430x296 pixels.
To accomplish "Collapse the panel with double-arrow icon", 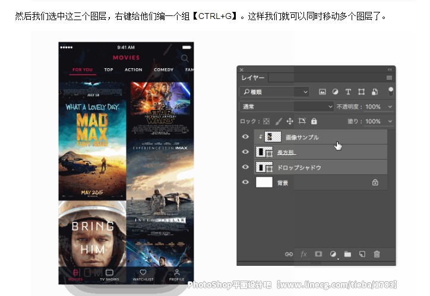I will (x=390, y=69).
